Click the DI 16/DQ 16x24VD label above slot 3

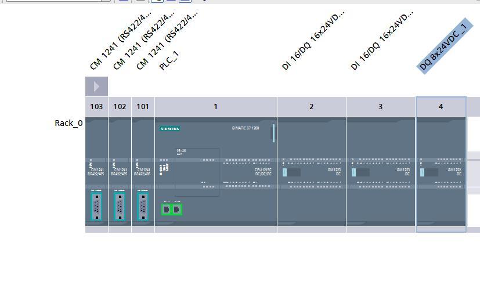[382, 40]
